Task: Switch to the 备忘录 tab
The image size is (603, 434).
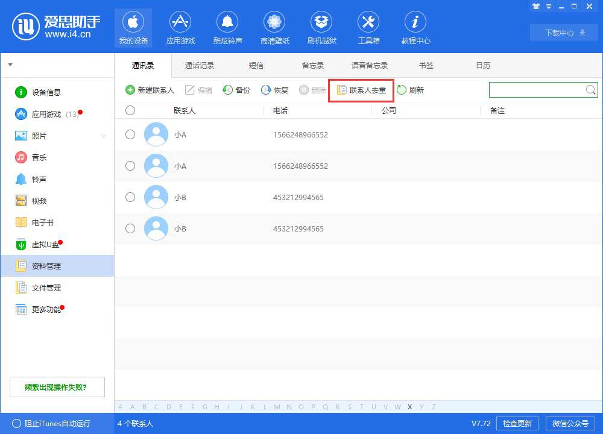Action: coord(312,65)
